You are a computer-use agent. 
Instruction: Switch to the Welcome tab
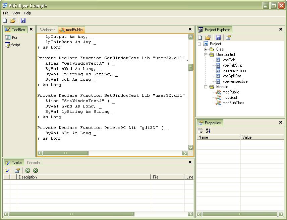[x=48, y=30]
